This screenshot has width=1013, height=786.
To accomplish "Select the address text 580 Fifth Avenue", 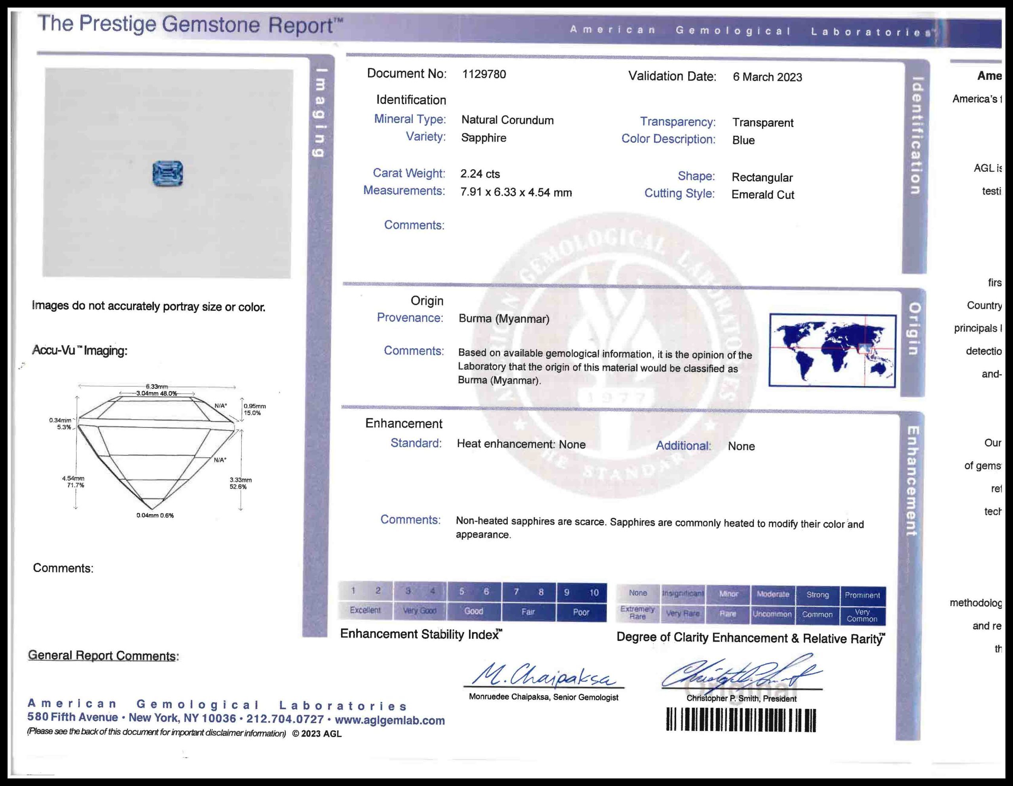I will coord(72,717).
